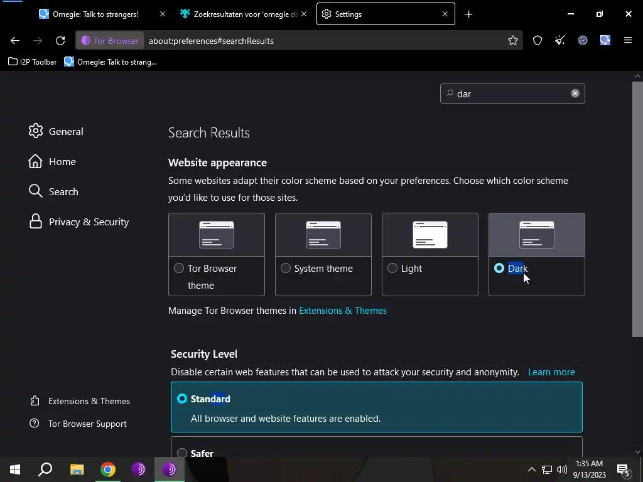The image size is (643, 482).
Task: Open the shield security level icon
Action: pos(538,40)
